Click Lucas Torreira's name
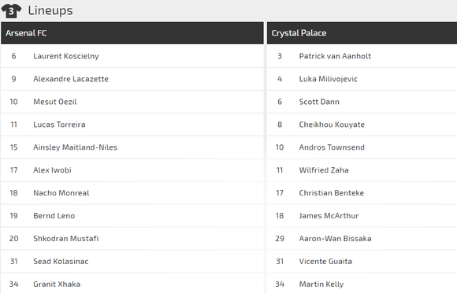Image resolution: width=457 pixels, height=294 pixels. tap(59, 125)
